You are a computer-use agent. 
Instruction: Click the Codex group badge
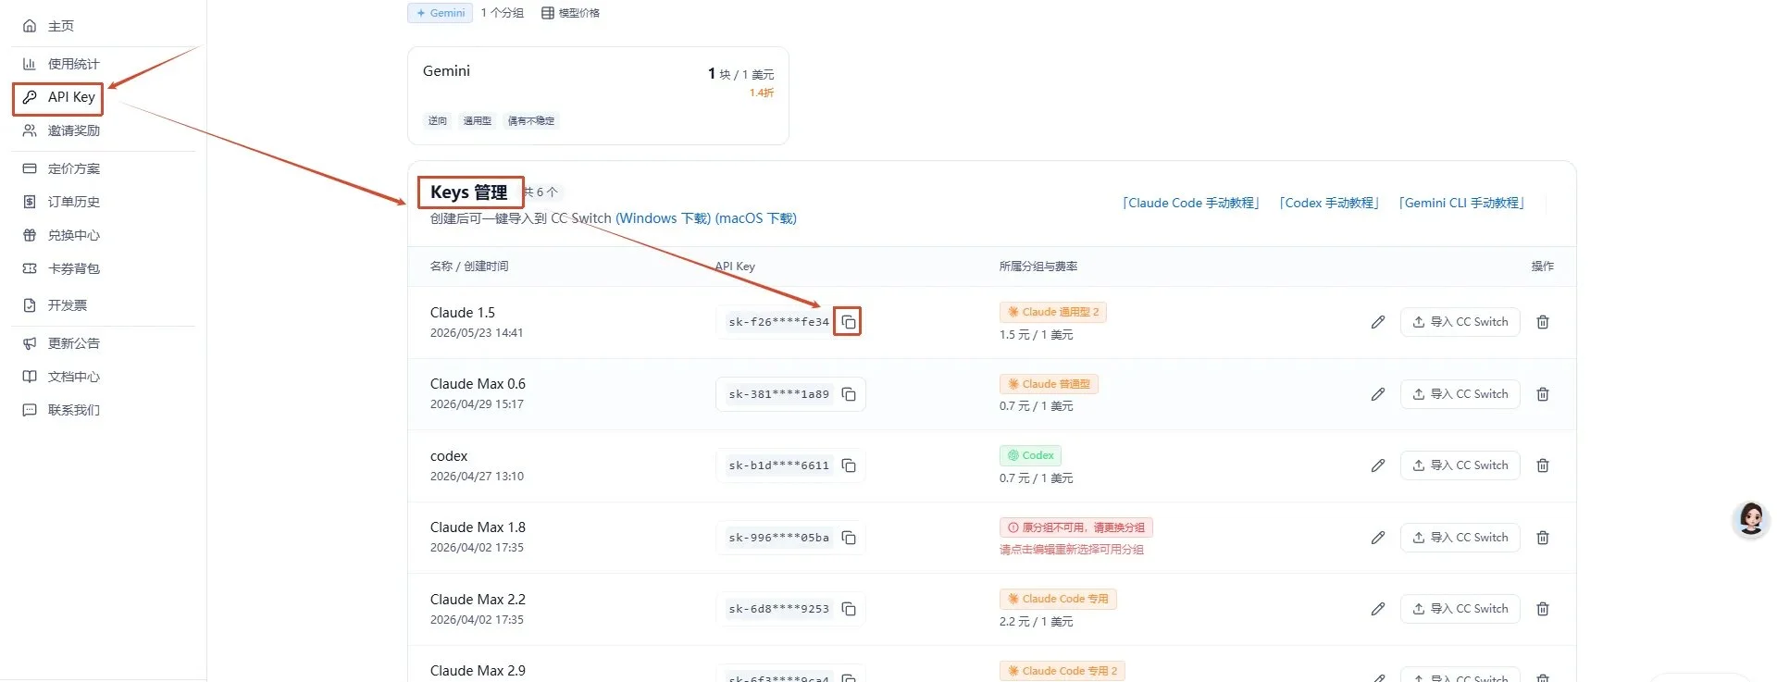1030,455
